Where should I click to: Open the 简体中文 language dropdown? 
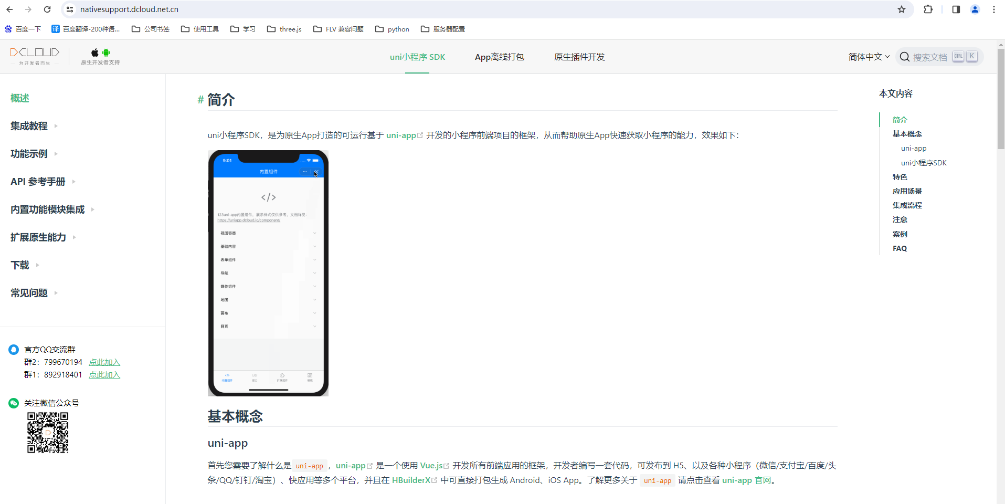click(x=869, y=57)
